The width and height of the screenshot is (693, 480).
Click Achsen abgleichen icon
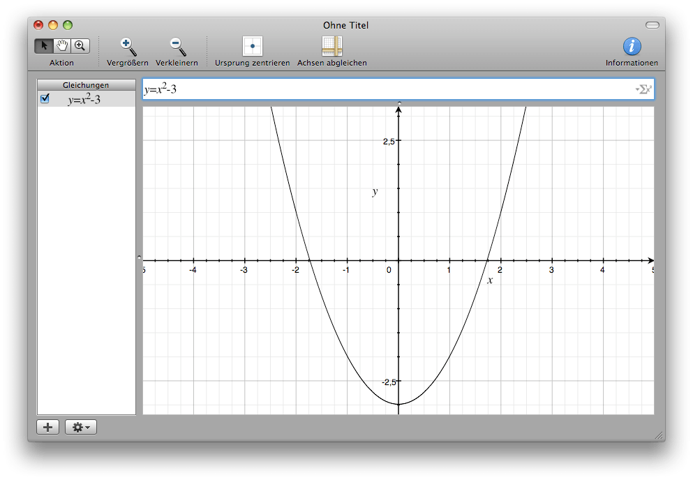pos(332,46)
